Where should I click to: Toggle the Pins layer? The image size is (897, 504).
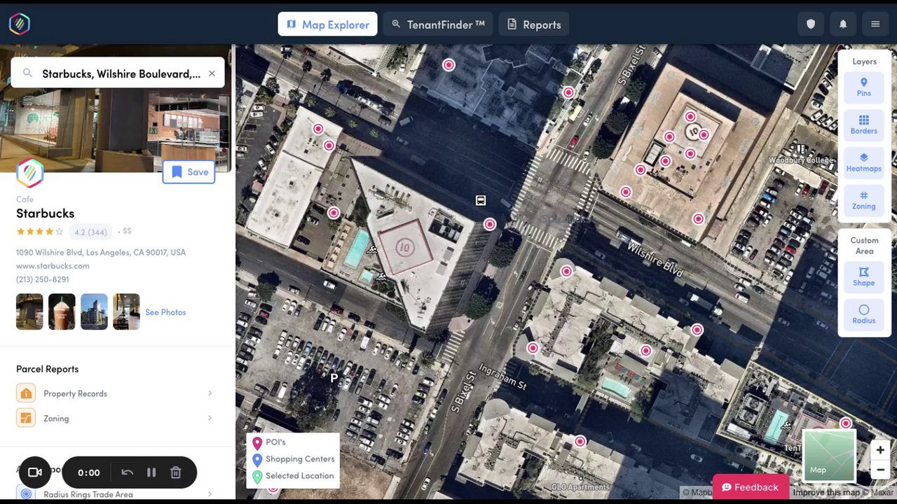pyautogui.click(x=863, y=87)
